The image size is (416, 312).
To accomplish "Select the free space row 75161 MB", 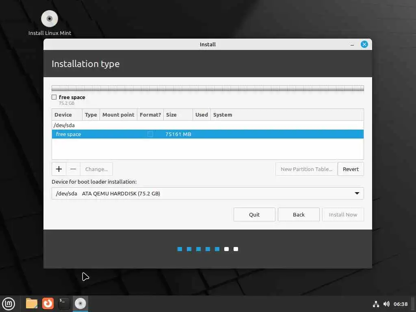I will click(x=208, y=134).
